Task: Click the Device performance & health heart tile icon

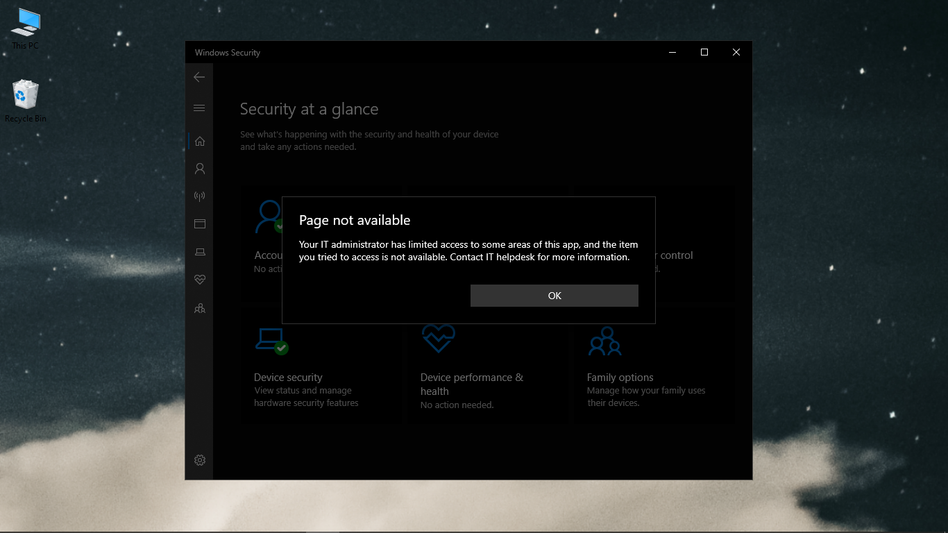Action: (x=439, y=339)
